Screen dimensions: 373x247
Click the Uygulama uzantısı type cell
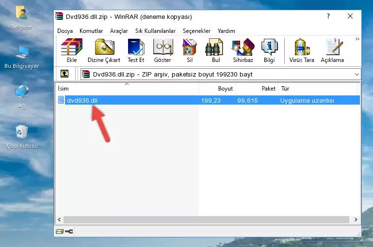click(x=307, y=100)
